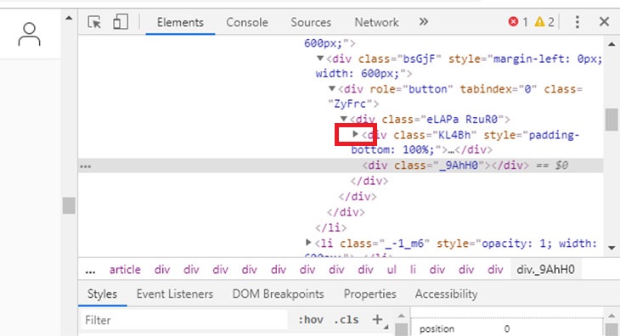This screenshot has width=620, height=336.
Task: Select article in the breadcrumb trail
Action: [125, 270]
